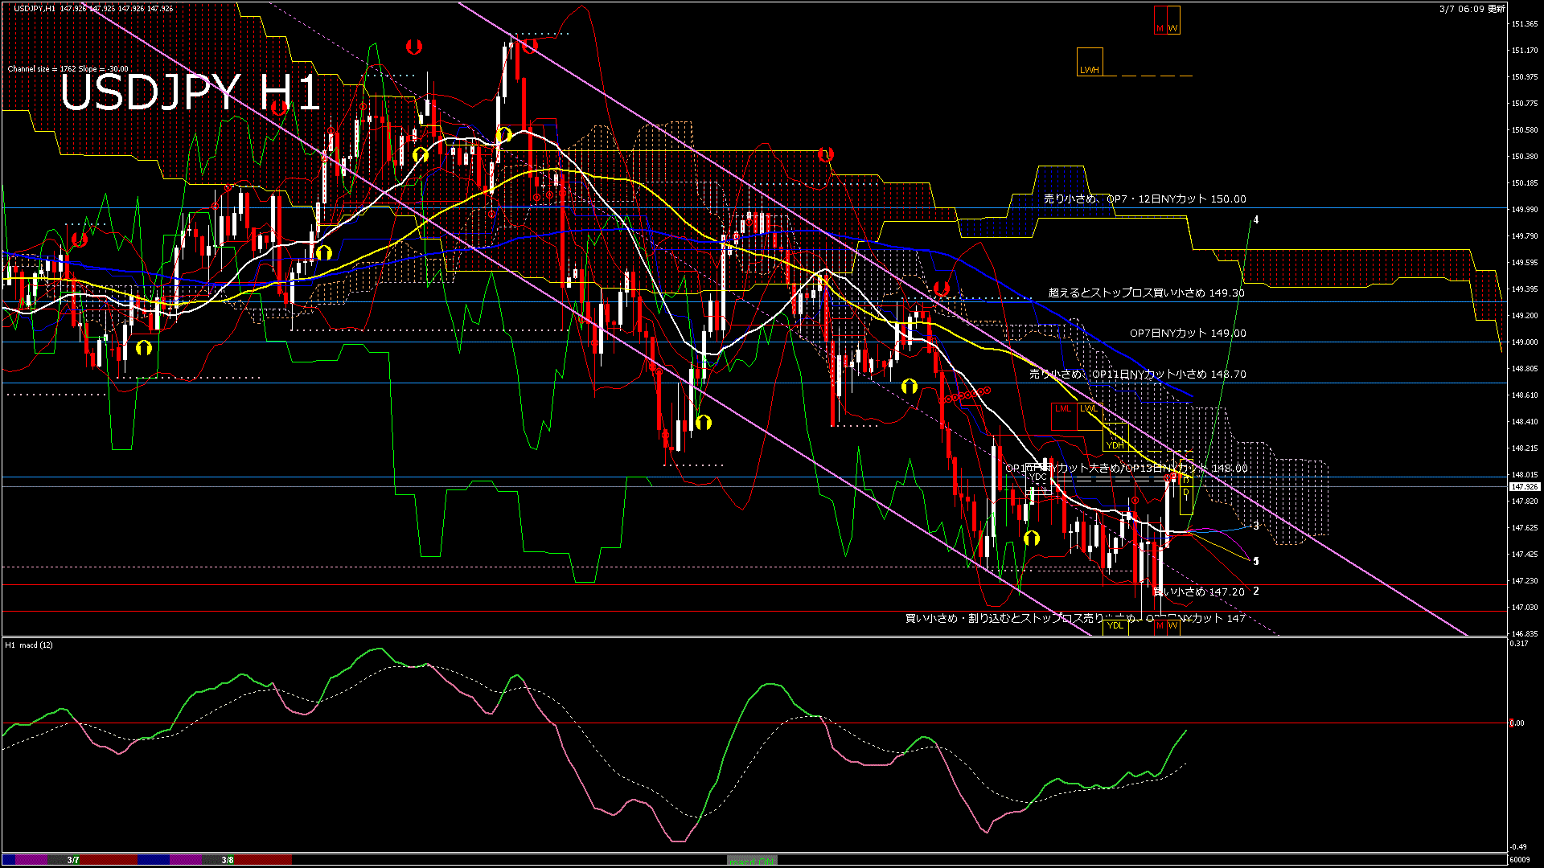Select the LML level box
Viewport: 1544px width, 868px height.
click(1063, 416)
